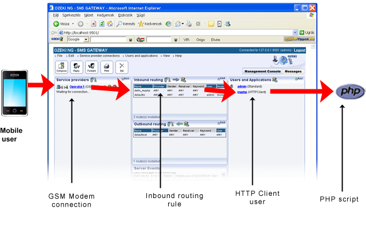Open the Google search engine combo box
Viewport: 366px width, 229px height.
[x=78, y=40]
